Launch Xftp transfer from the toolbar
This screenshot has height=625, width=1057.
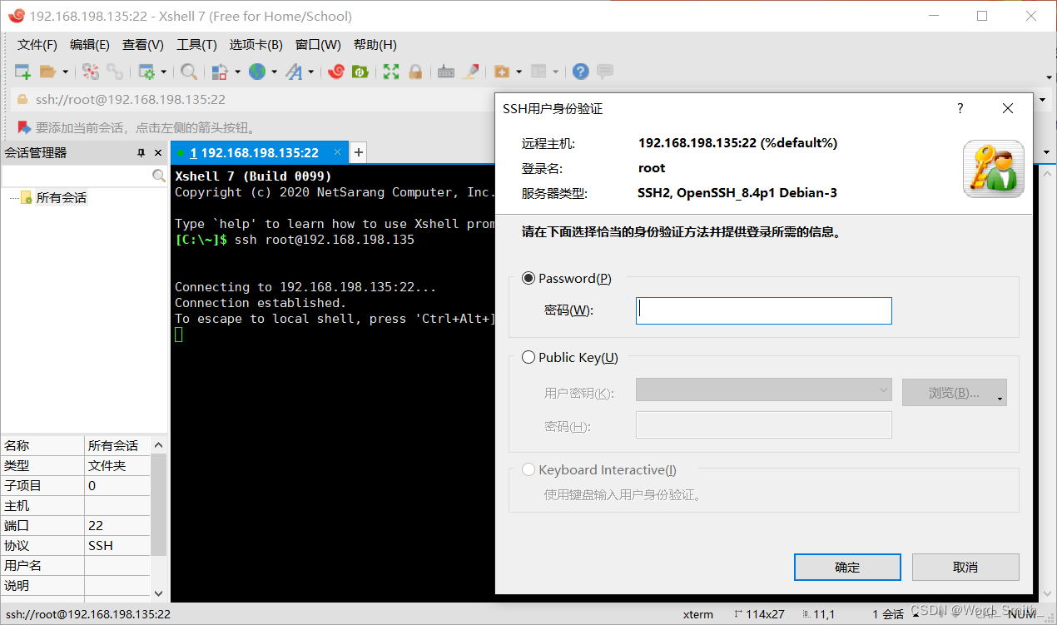pos(360,72)
